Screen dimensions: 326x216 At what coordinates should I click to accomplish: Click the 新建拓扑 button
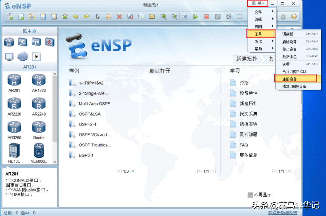click(x=247, y=59)
